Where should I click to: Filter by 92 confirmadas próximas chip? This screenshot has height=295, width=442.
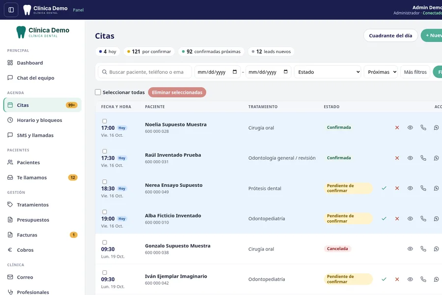coord(211,52)
